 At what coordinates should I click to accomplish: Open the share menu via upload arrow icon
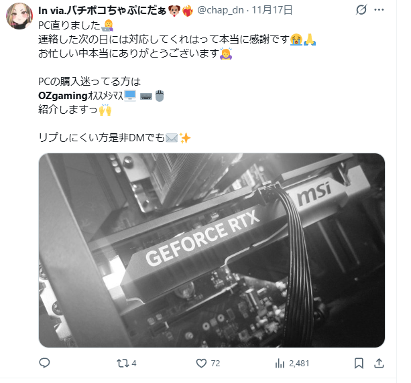pos(379,363)
